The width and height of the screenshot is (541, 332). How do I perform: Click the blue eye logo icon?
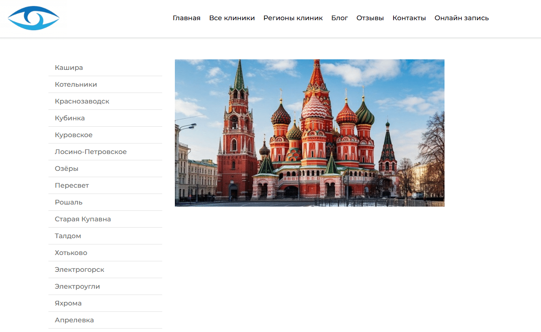click(x=34, y=18)
